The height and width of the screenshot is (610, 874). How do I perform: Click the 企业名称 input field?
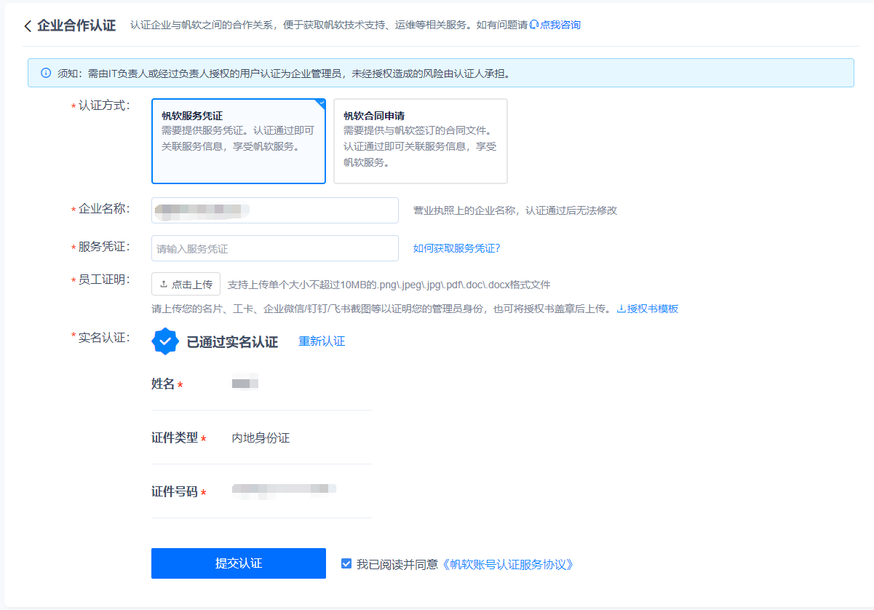tap(275, 210)
